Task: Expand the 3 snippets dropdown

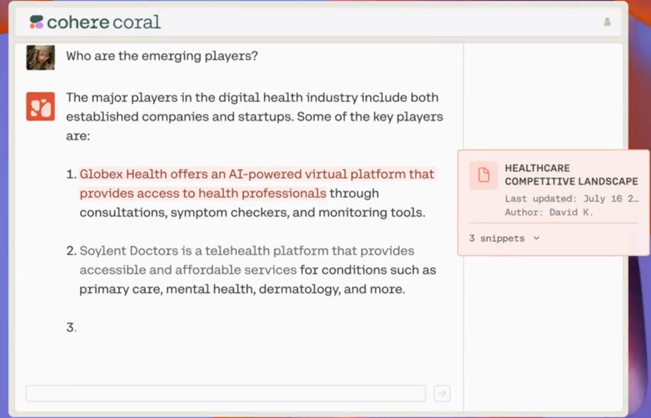Action: click(x=504, y=238)
